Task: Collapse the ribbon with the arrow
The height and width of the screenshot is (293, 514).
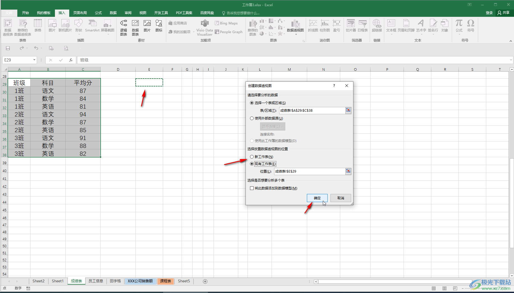Action: pyautogui.click(x=511, y=41)
